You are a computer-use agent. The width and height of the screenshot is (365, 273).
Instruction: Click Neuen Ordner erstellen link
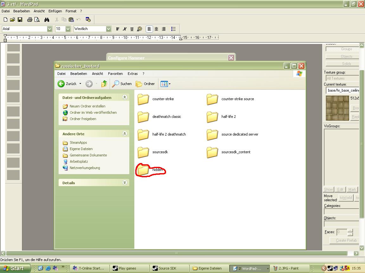coord(87,106)
